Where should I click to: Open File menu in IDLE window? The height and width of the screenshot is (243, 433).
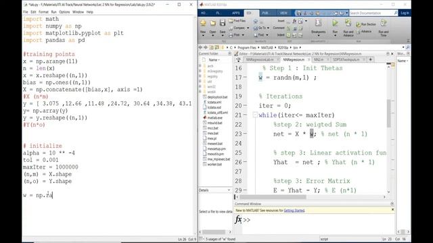coord(26,12)
